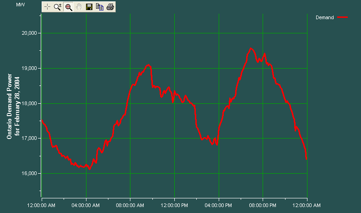Click the Ontario Demand Power axis title
Image resolution: width=361 pixels, height=213 pixels.
(x=13, y=108)
